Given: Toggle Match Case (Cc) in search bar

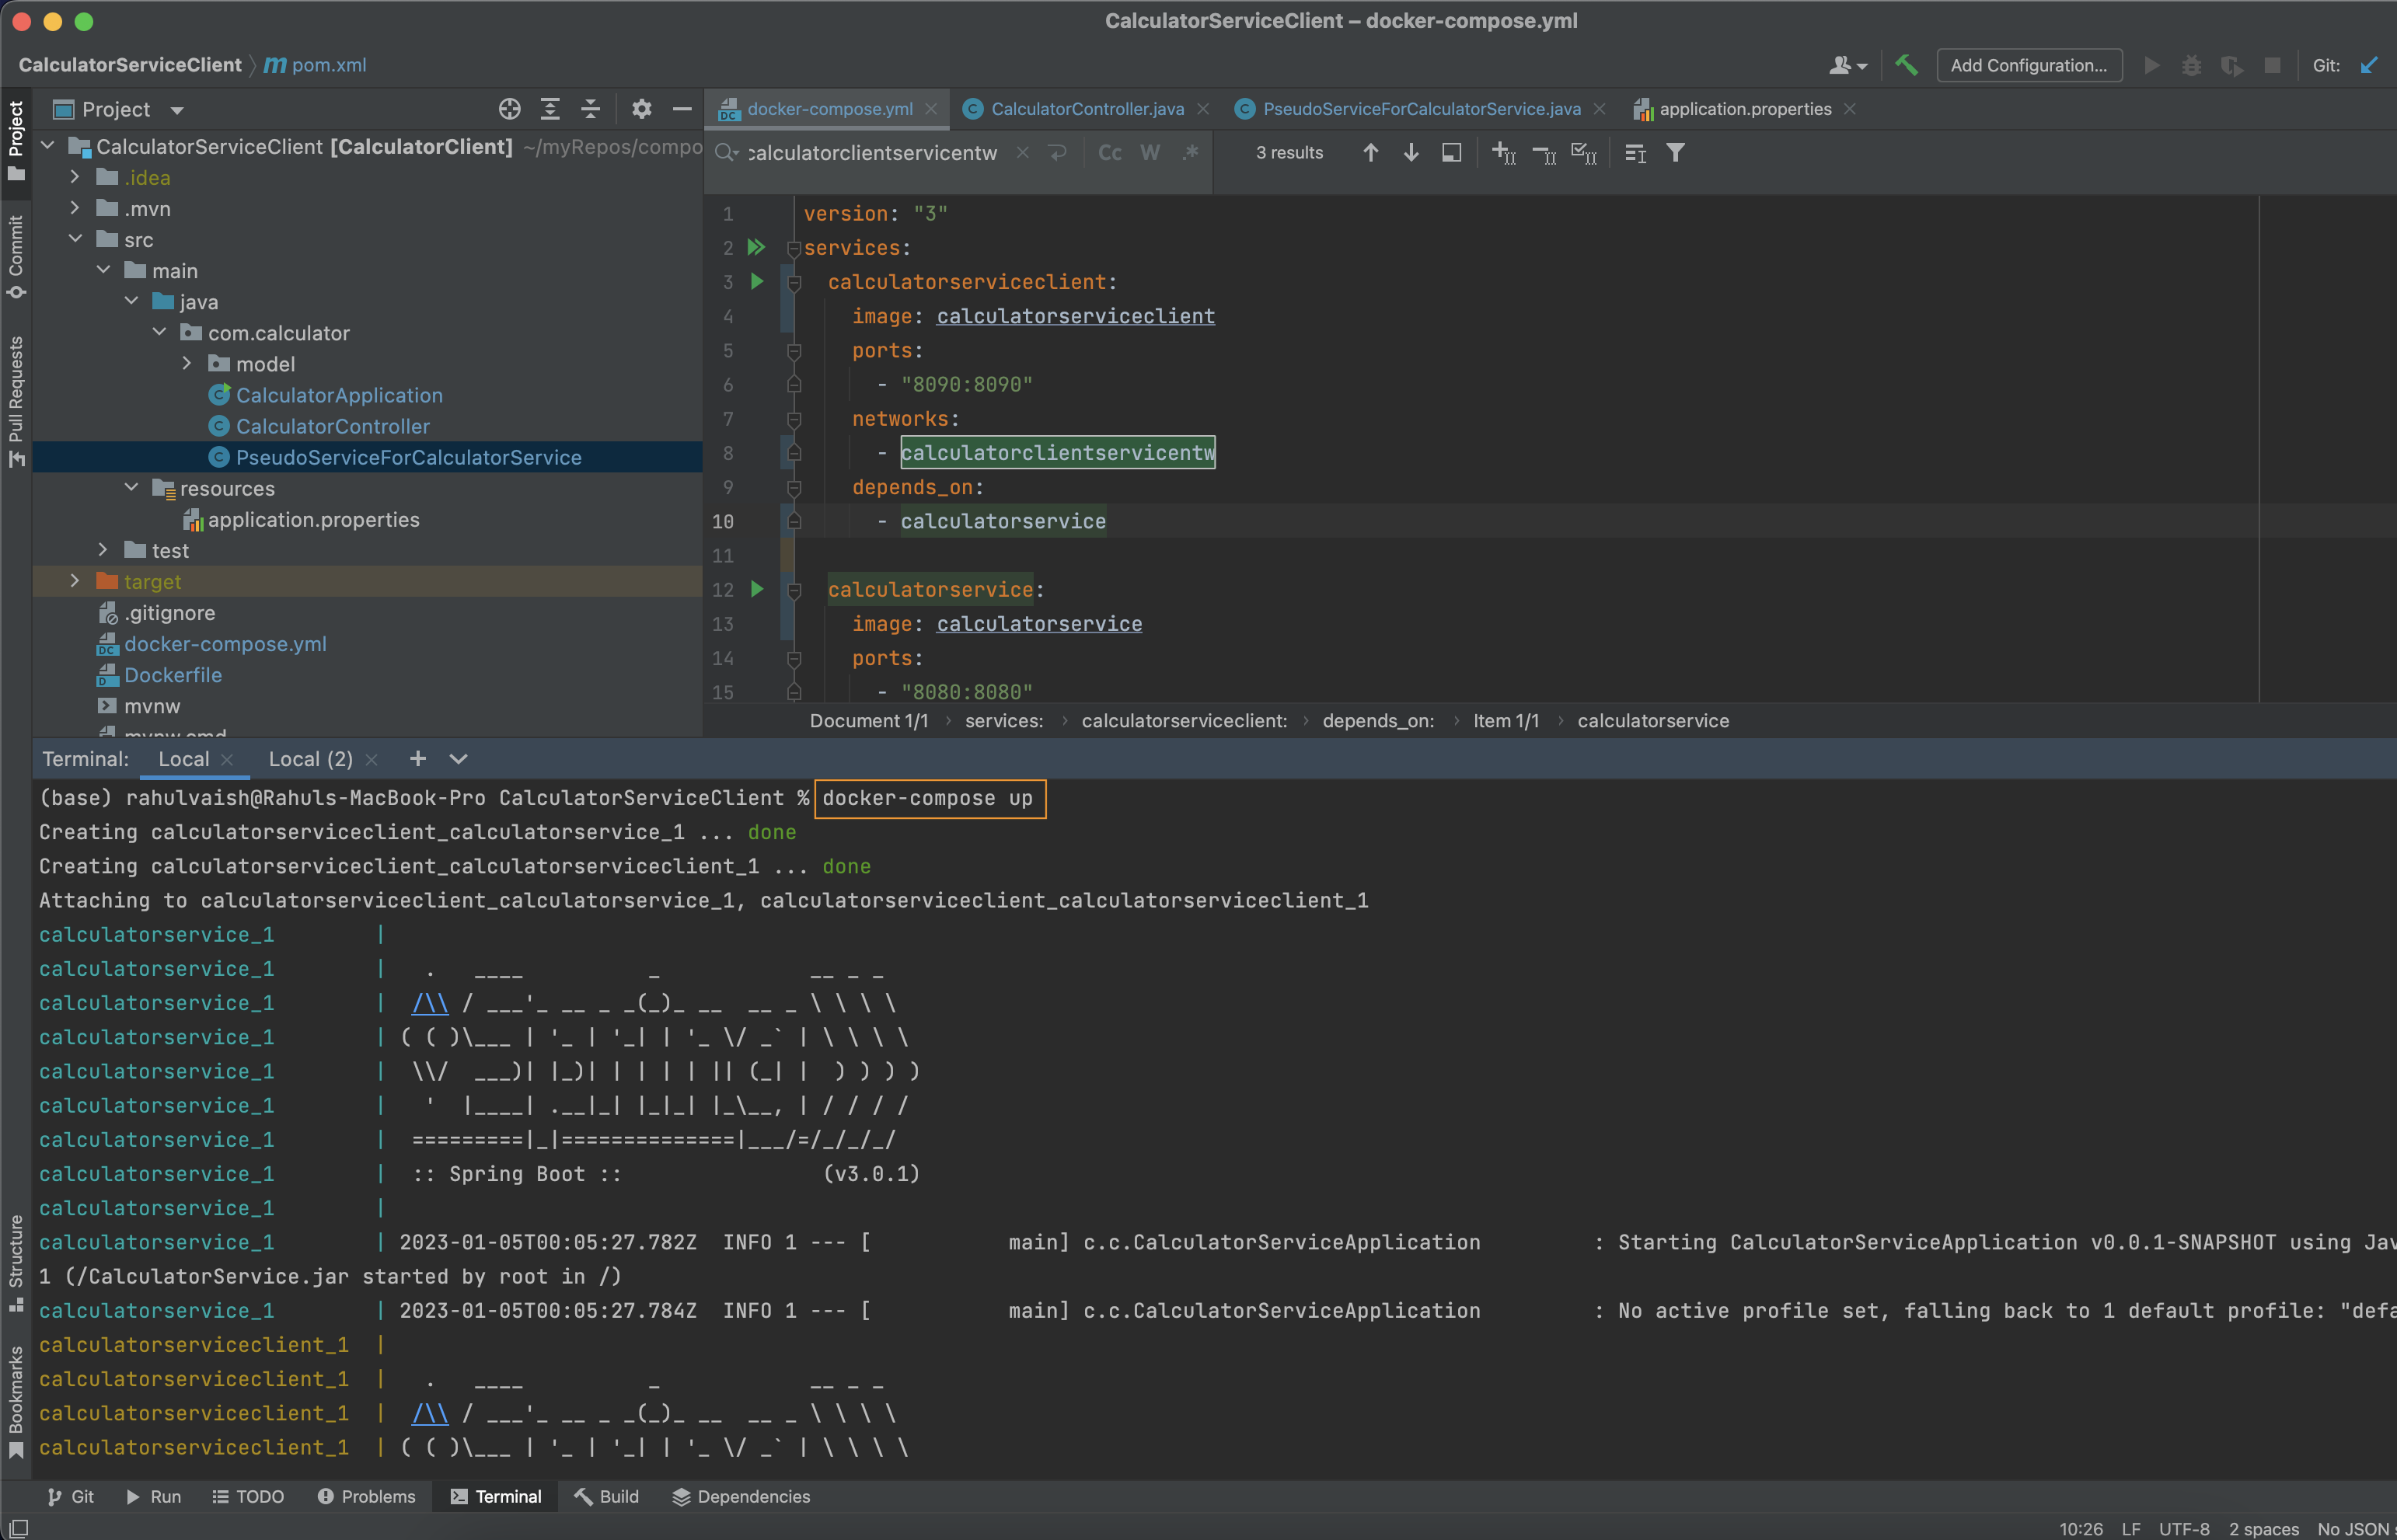Looking at the screenshot, I should click(x=1110, y=153).
